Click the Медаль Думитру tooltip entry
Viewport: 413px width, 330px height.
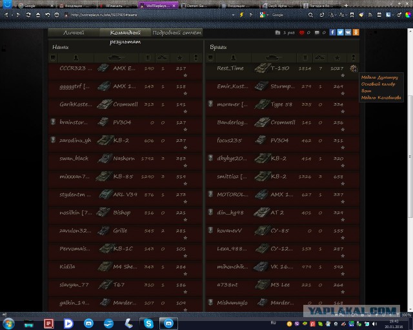(379, 77)
